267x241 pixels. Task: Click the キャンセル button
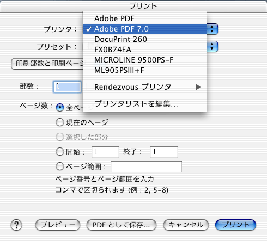tap(186, 225)
